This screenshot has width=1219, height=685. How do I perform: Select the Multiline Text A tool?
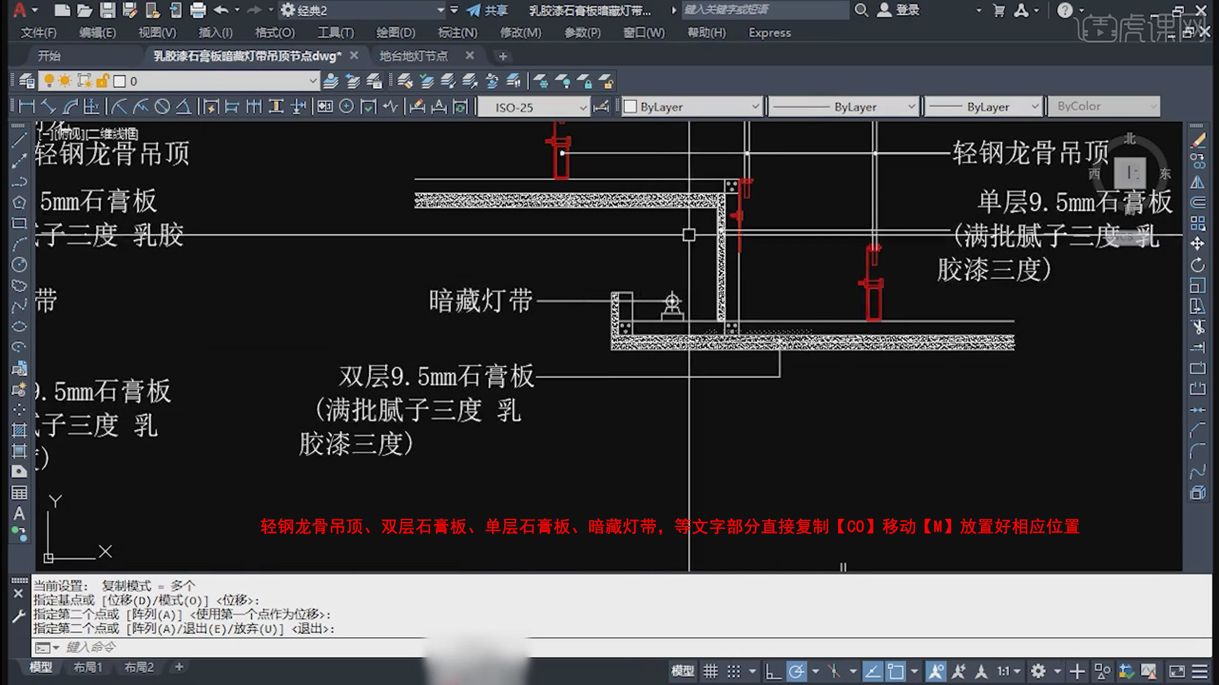[x=19, y=514]
